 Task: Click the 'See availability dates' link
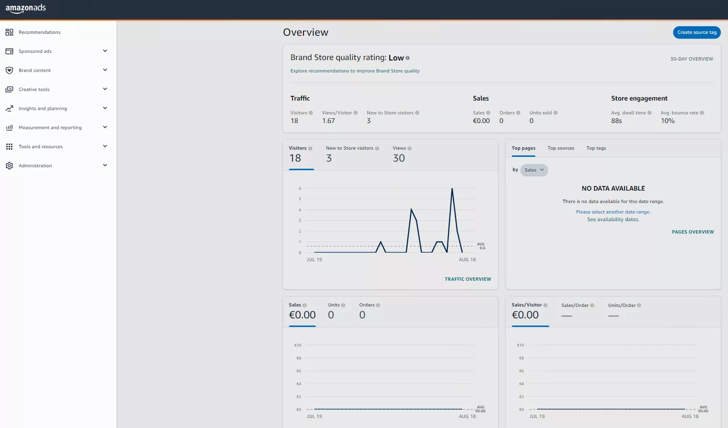click(613, 220)
